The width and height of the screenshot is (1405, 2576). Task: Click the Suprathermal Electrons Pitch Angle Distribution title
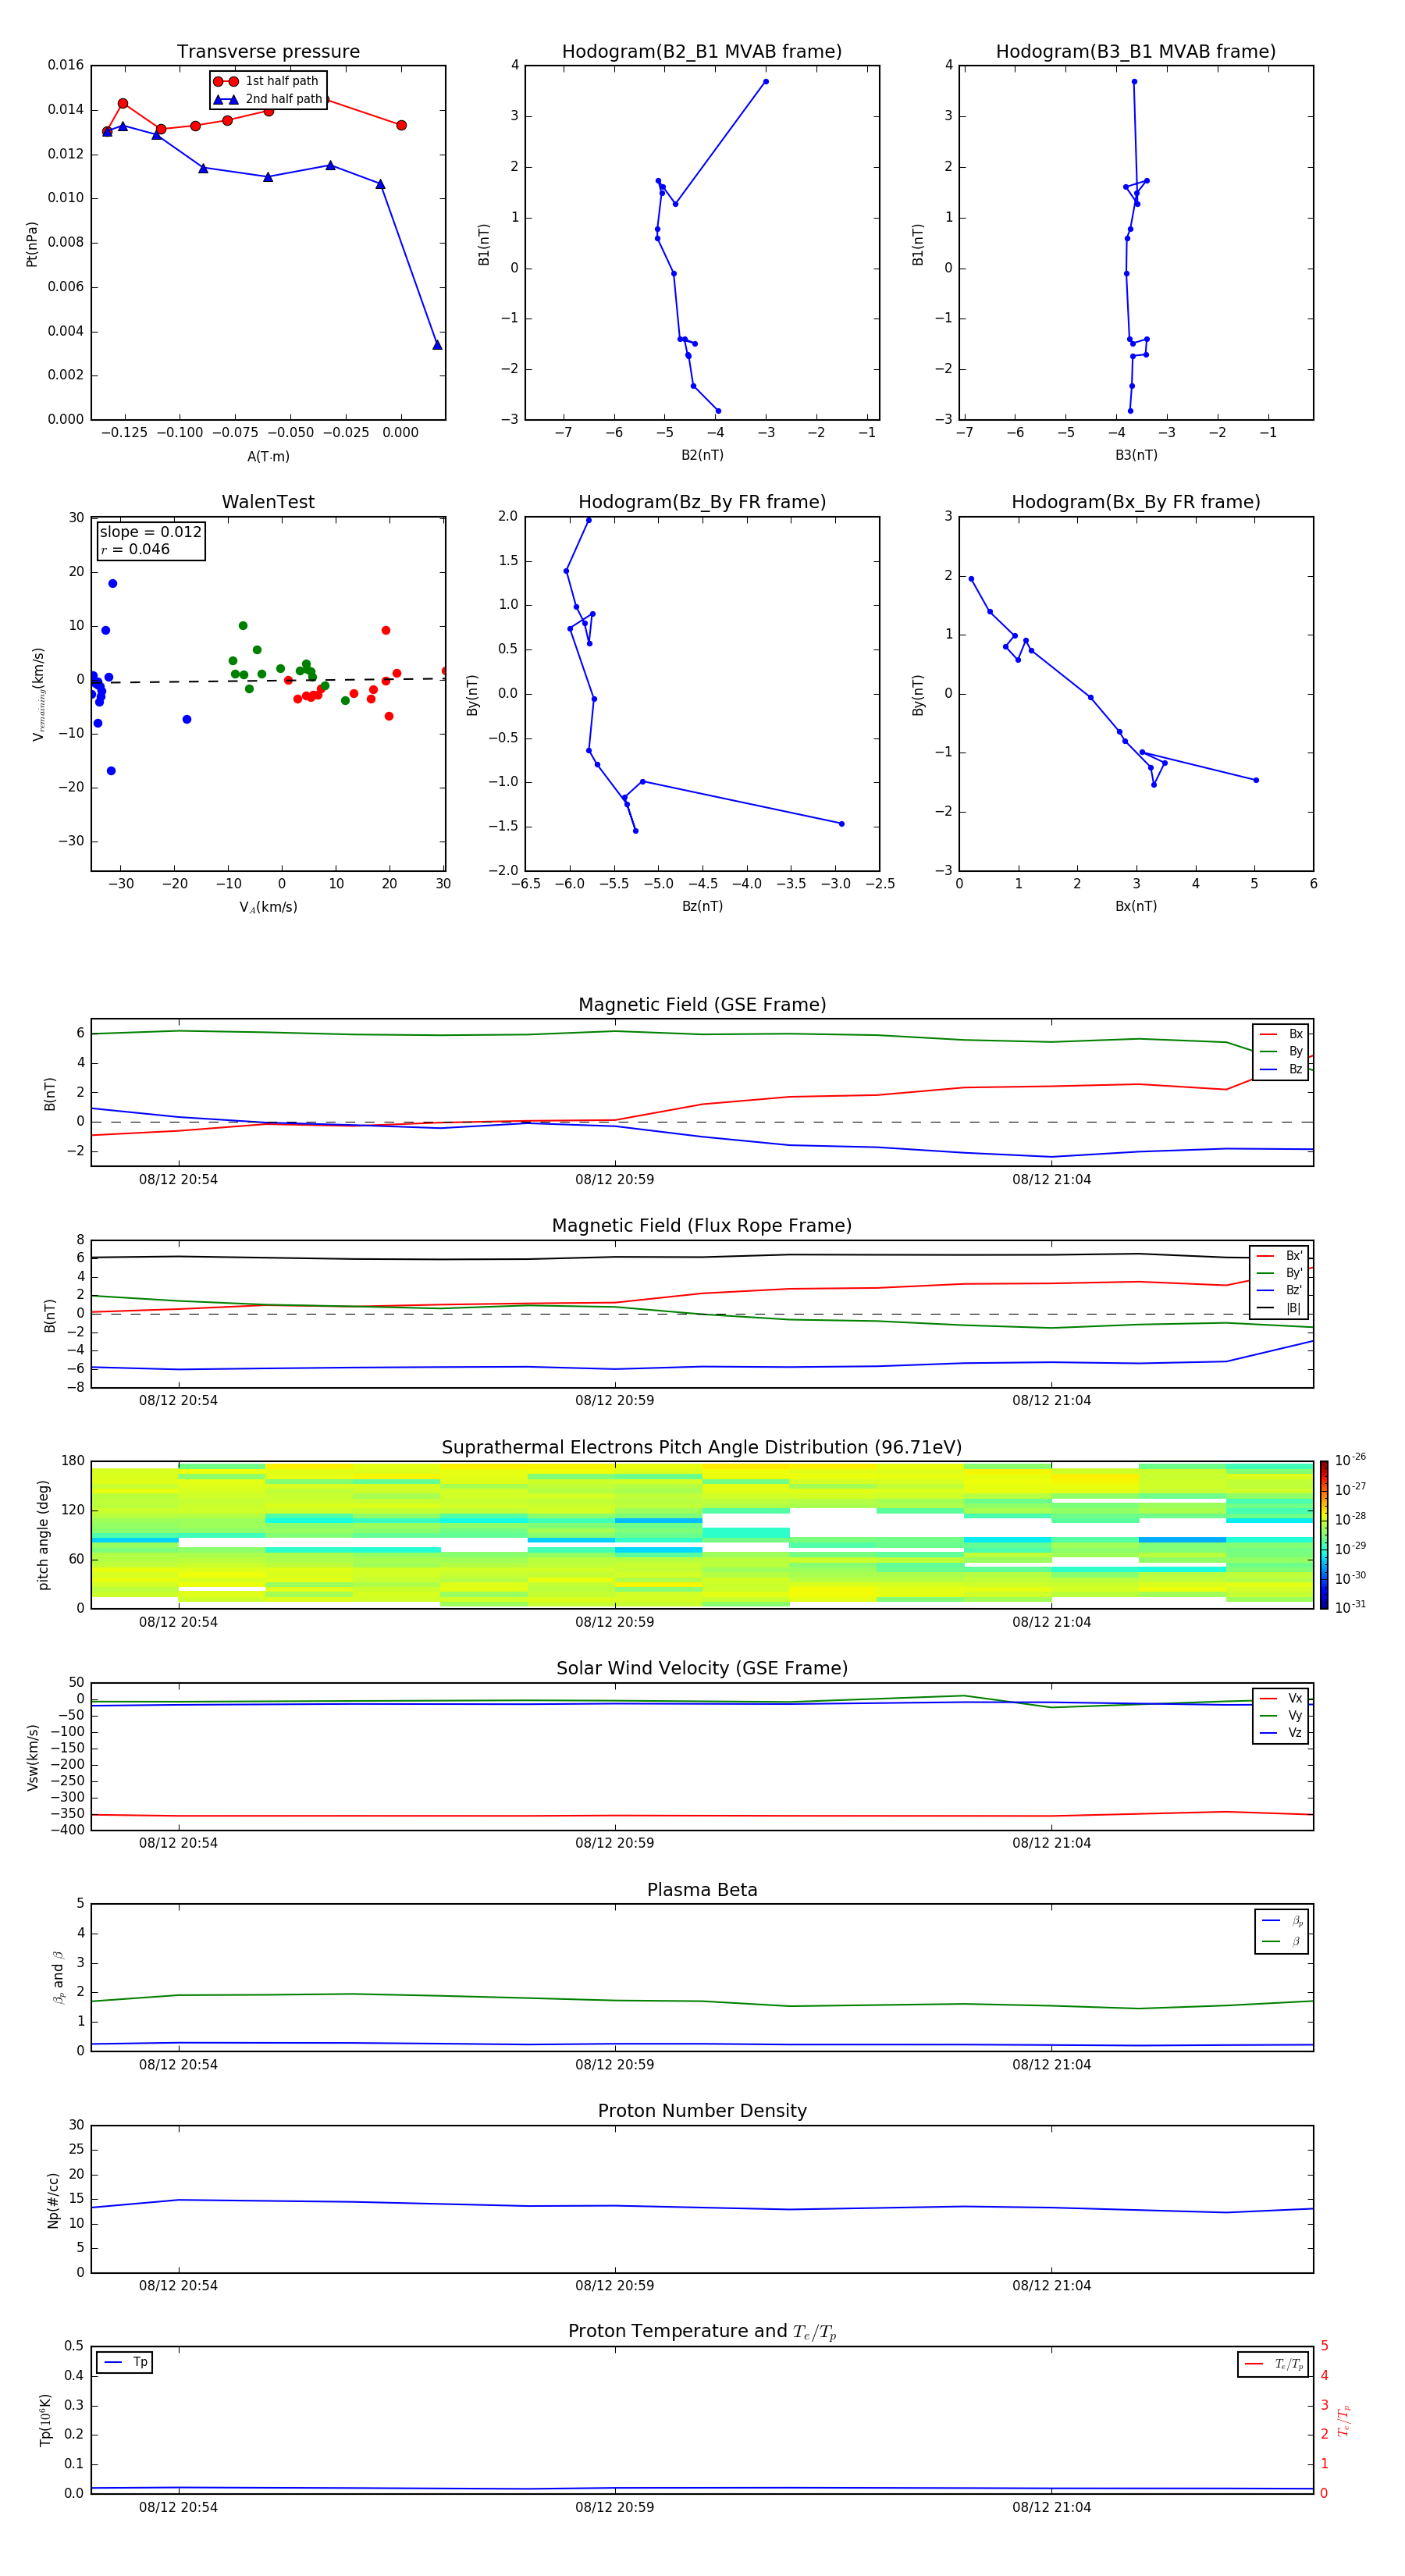pyautogui.click(x=702, y=1448)
